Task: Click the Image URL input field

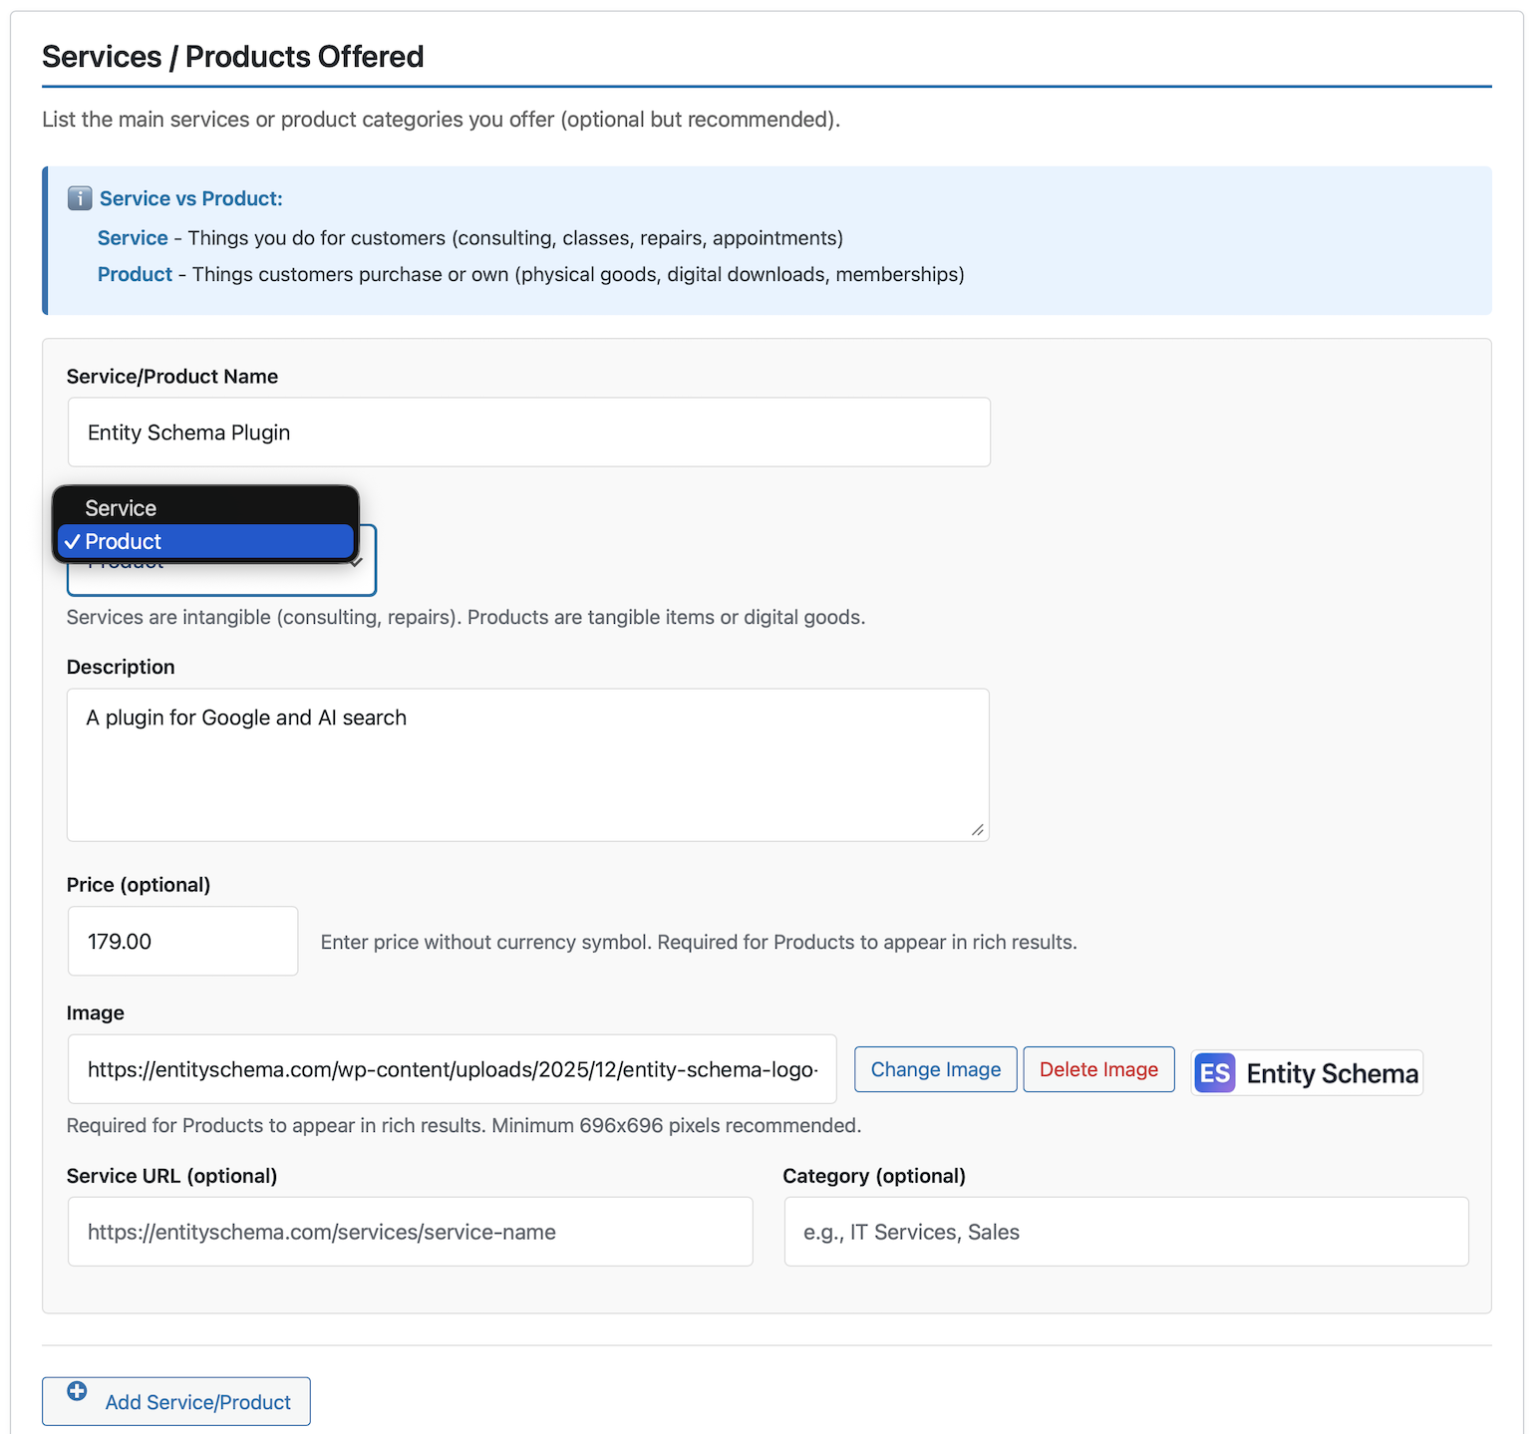Action: pyautogui.click(x=452, y=1069)
